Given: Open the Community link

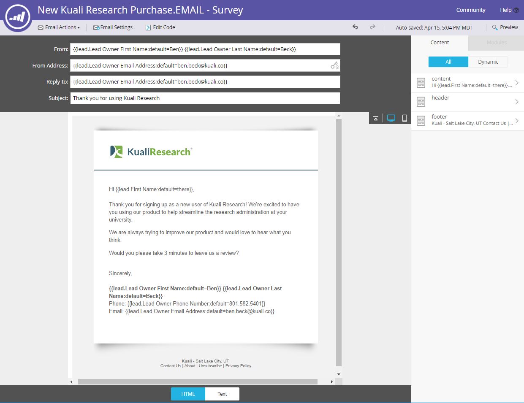Looking at the screenshot, I should click(x=471, y=10).
